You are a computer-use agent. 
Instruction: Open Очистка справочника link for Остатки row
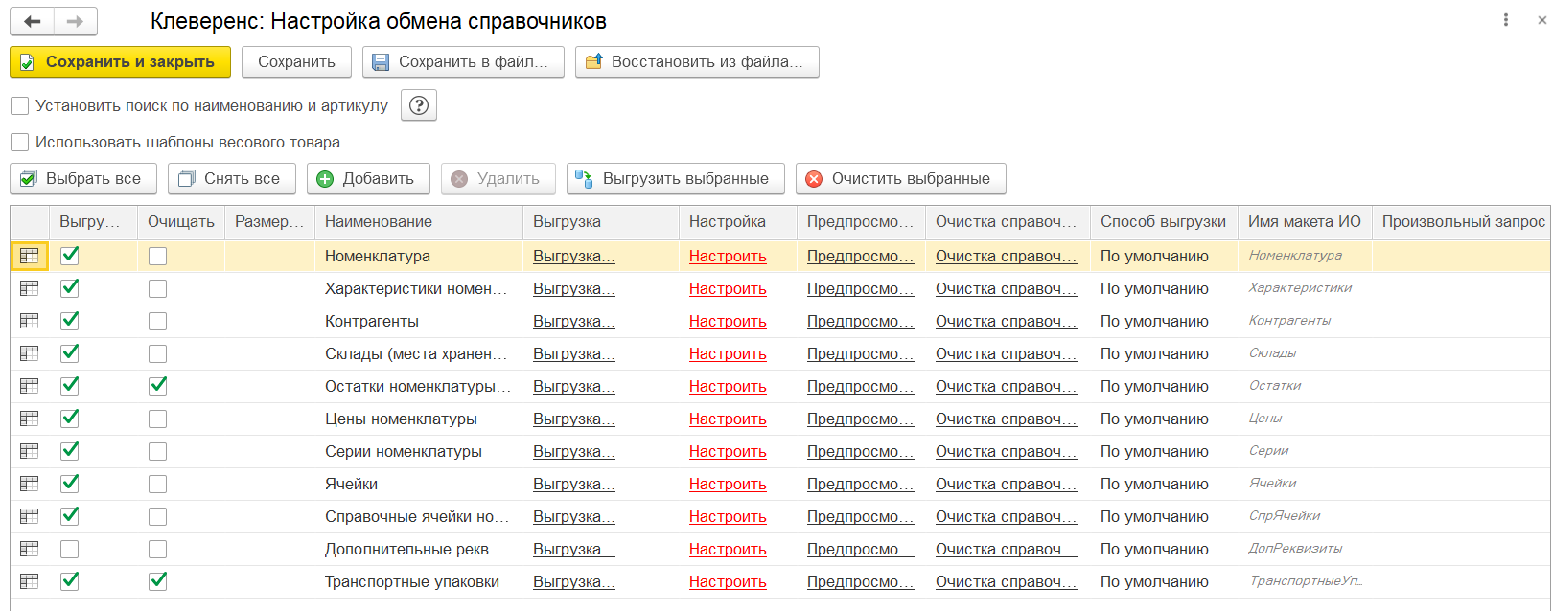coord(1007,386)
